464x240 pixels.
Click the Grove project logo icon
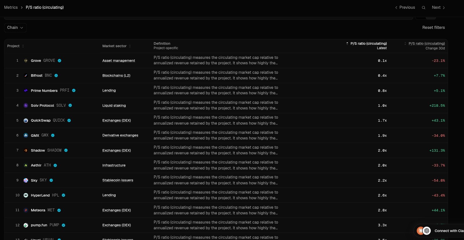[26, 61]
